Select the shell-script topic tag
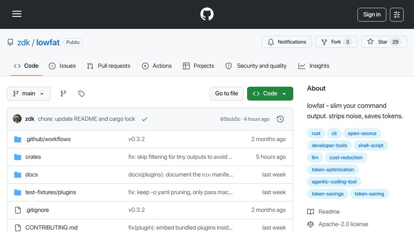This screenshot has width=414, height=233. [x=370, y=145]
